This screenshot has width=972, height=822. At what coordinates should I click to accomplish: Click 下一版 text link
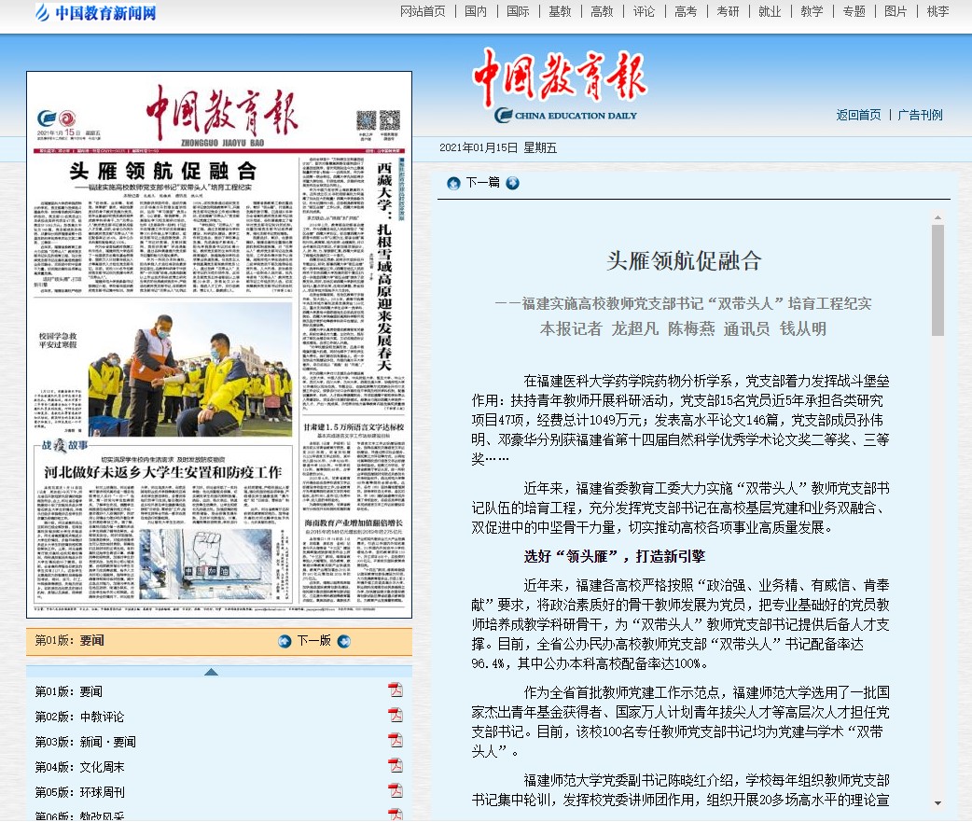point(313,641)
